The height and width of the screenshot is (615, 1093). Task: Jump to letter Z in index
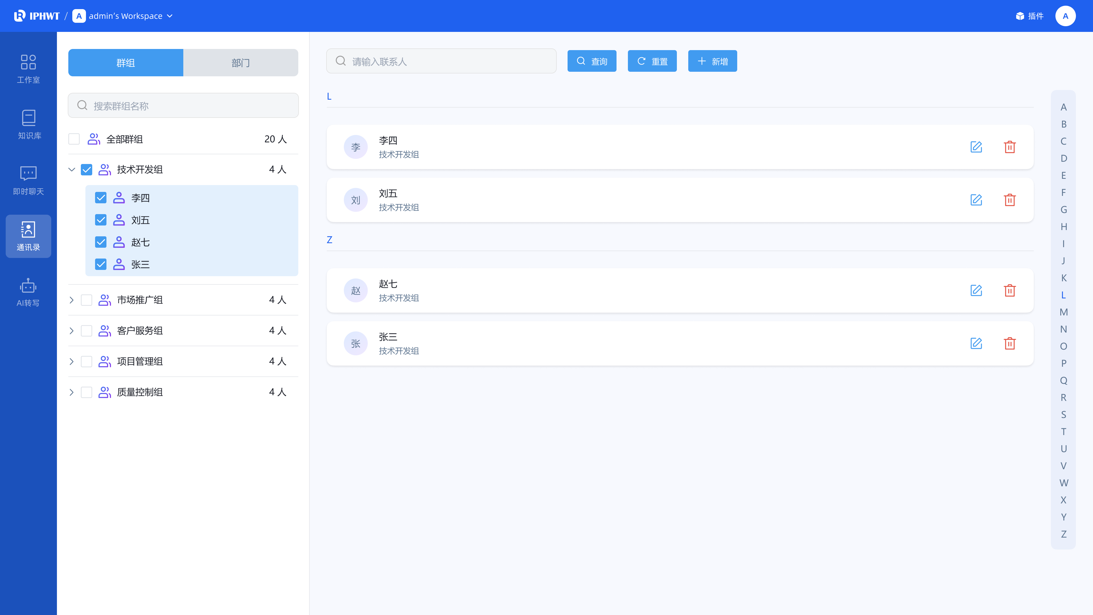pyautogui.click(x=1063, y=534)
